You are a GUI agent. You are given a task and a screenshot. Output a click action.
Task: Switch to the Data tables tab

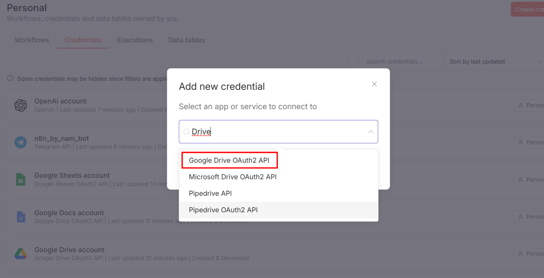click(186, 40)
